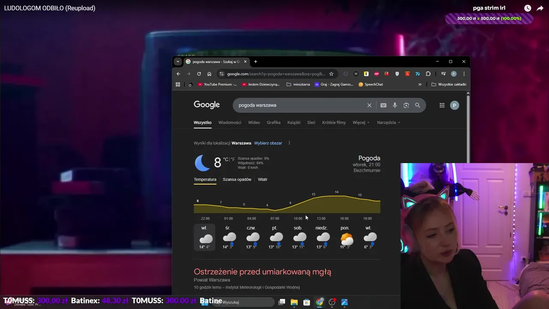549x309 pixels.
Task: Open Chrome profile P avatar in toolbar
Action: click(x=454, y=74)
